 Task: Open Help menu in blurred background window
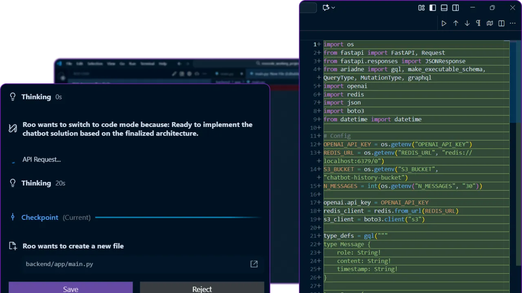coord(163,64)
